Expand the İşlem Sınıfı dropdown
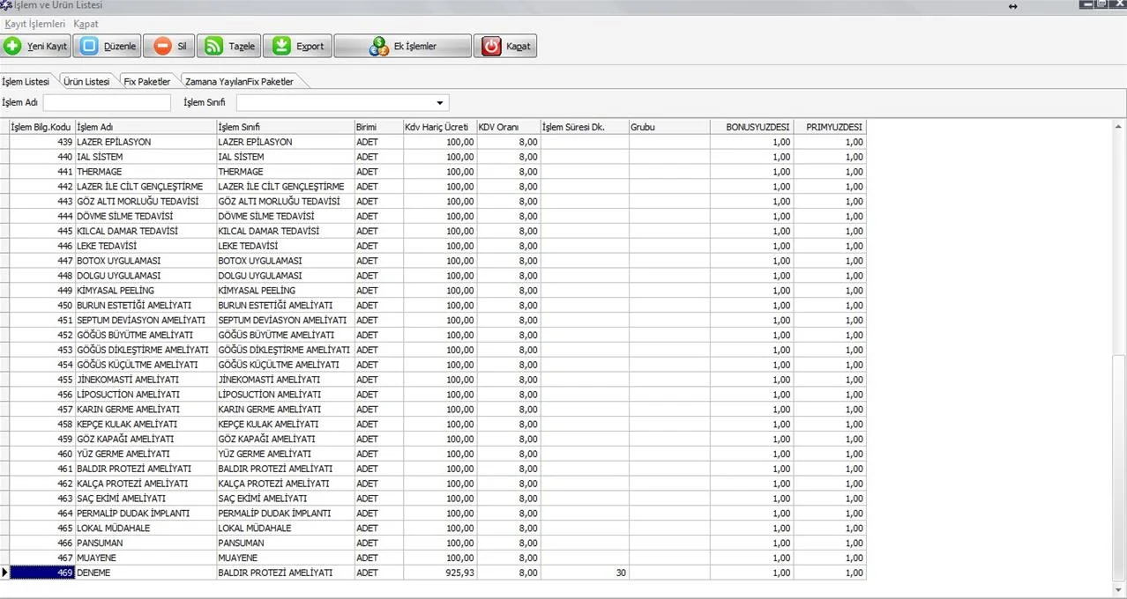This screenshot has width=1127, height=599. (x=441, y=103)
